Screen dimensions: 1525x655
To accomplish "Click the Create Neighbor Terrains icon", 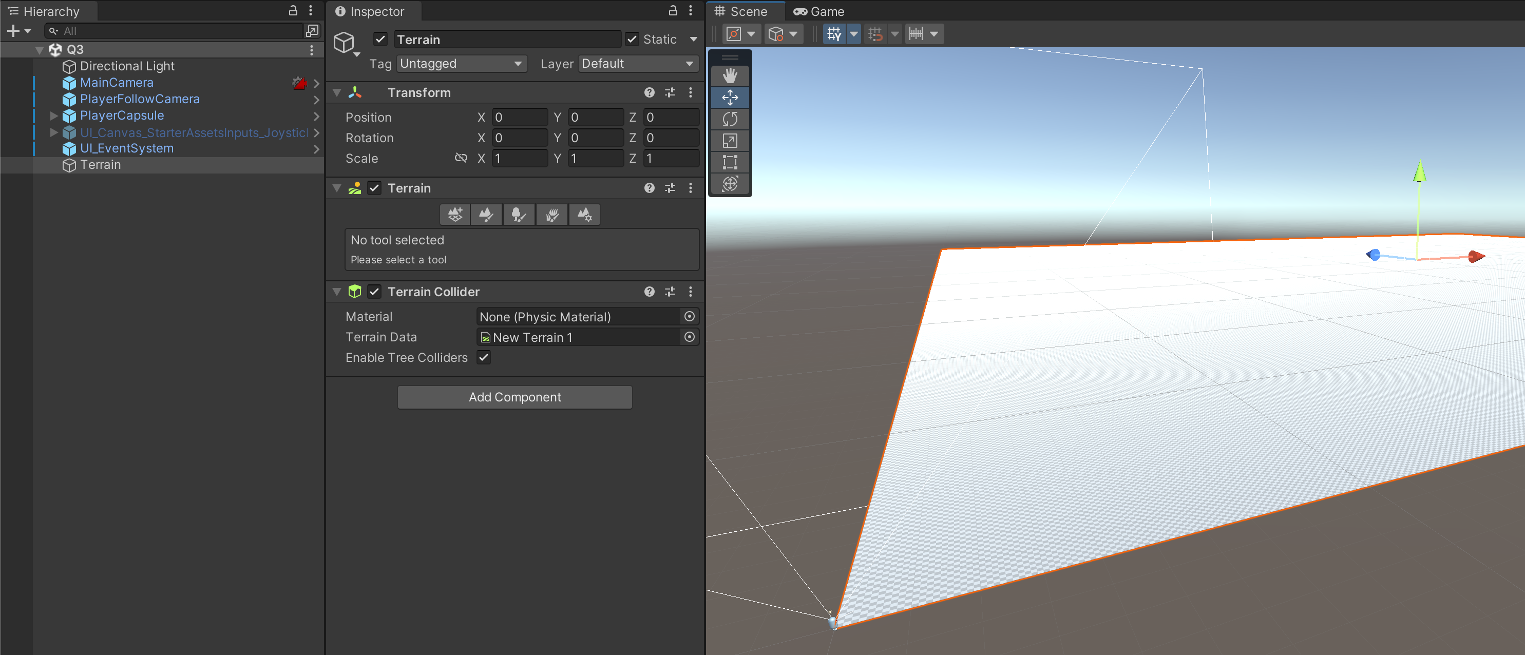I will (454, 214).
